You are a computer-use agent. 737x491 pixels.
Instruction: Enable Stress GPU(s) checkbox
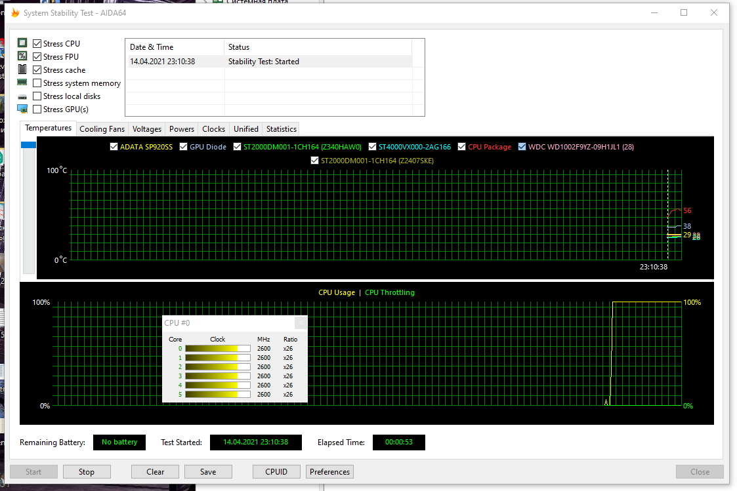(37, 109)
